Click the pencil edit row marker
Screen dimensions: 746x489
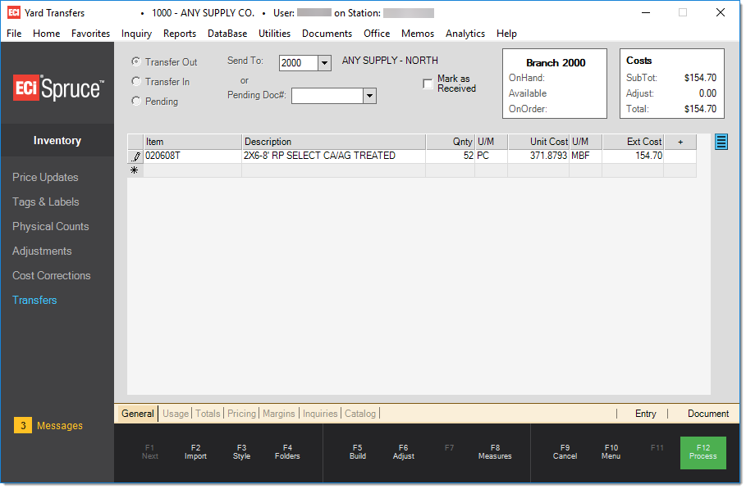tap(136, 157)
